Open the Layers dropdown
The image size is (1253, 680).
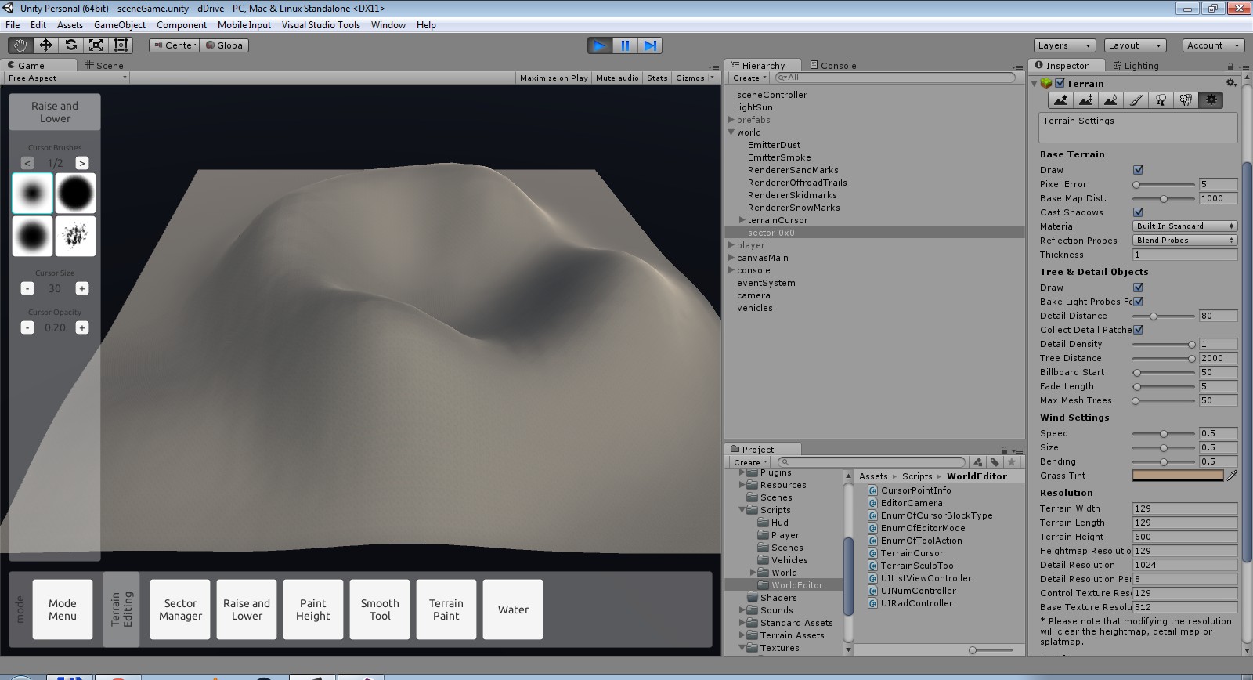point(1063,45)
